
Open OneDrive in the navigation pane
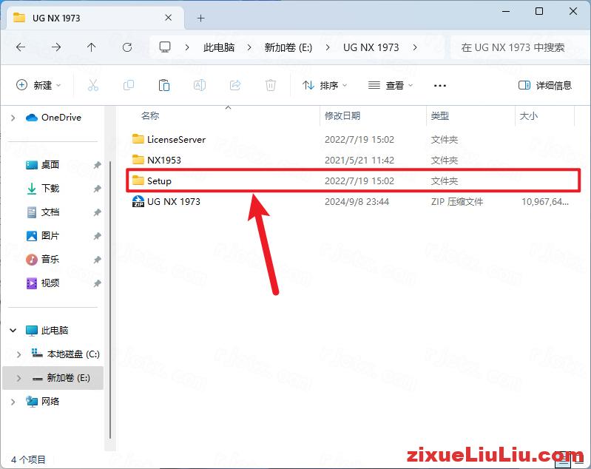click(x=53, y=118)
